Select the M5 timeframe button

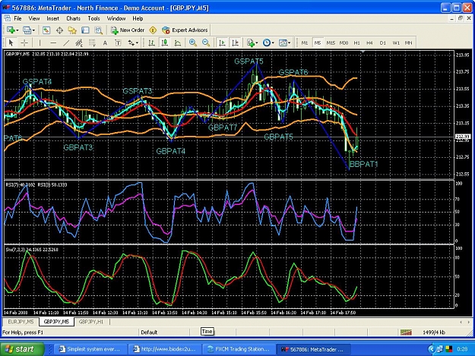pyautogui.click(x=318, y=43)
